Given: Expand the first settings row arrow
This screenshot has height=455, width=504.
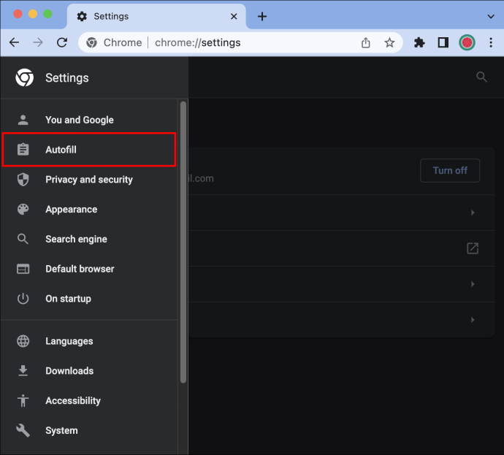Looking at the screenshot, I should pyautogui.click(x=473, y=213).
